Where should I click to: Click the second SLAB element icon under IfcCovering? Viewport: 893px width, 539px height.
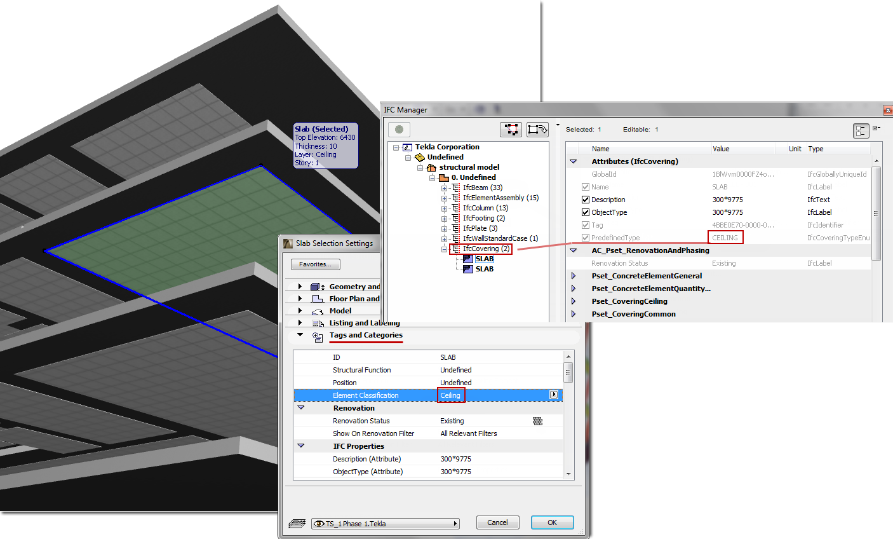pyautogui.click(x=468, y=269)
